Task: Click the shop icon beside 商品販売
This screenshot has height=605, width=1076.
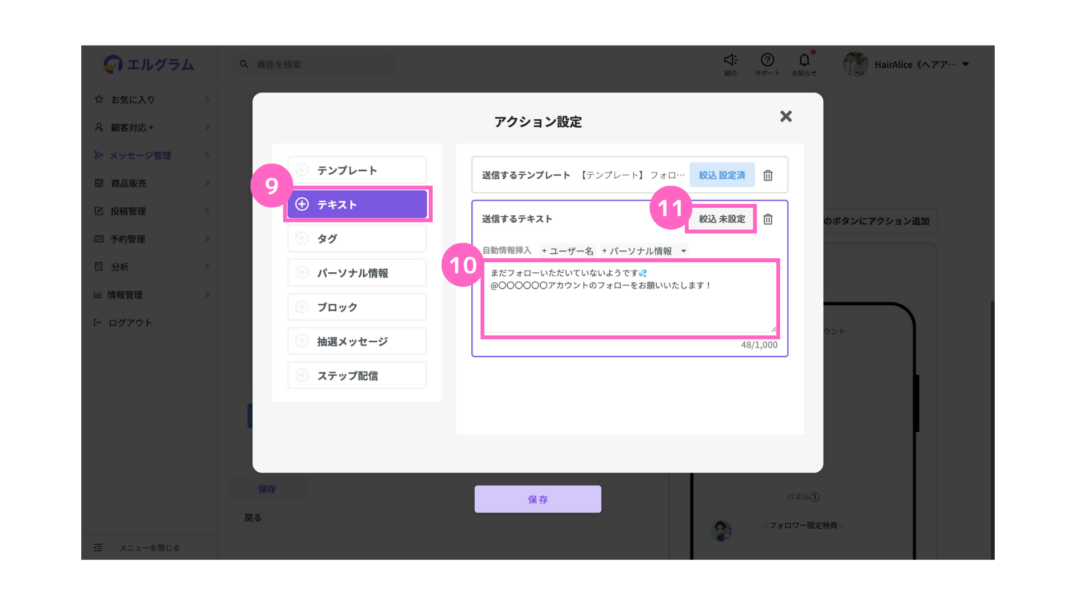Action: 99,183
